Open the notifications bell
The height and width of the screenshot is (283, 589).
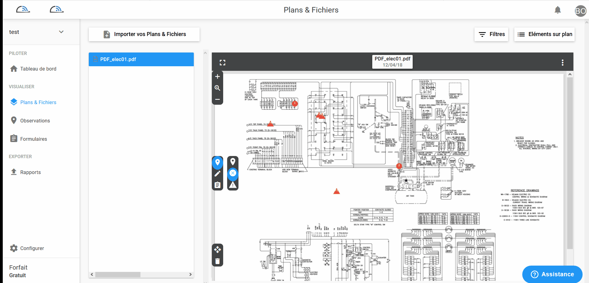click(x=557, y=10)
